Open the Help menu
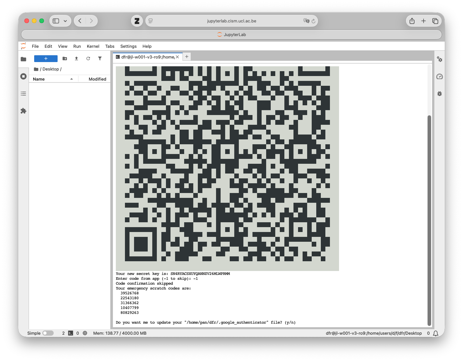This screenshot has width=463, height=361. (147, 46)
